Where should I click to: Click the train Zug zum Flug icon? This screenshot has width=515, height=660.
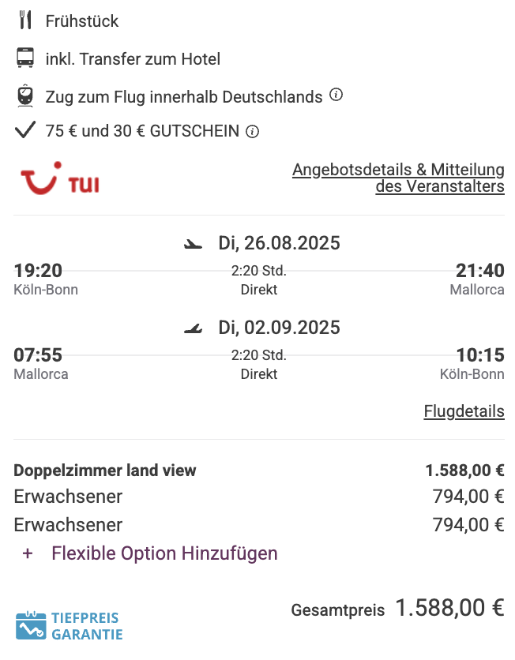[25, 96]
